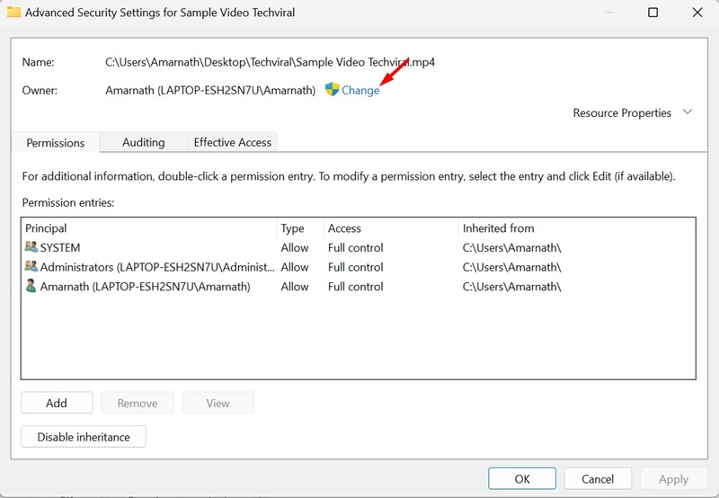Image resolution: width=719 pixels, height=498 pixels.
Task: Click the Access column header
Action: 344,228
